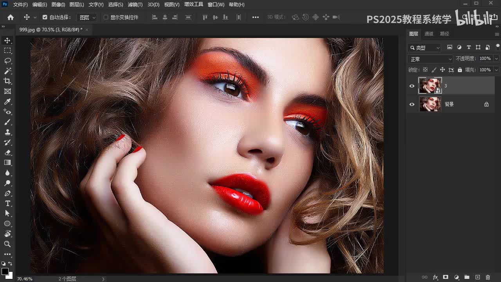Hide the 背景 layer visibility
Image resolution: width=501 pixels, height=282 pixels.
point(412,105)
